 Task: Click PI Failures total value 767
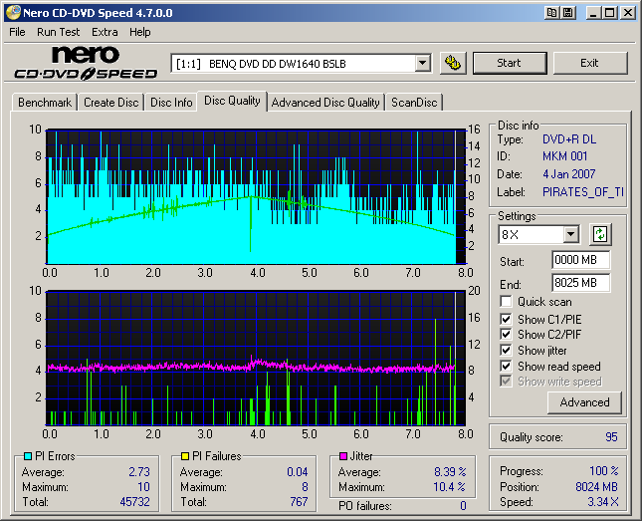[x=299, y=502]
